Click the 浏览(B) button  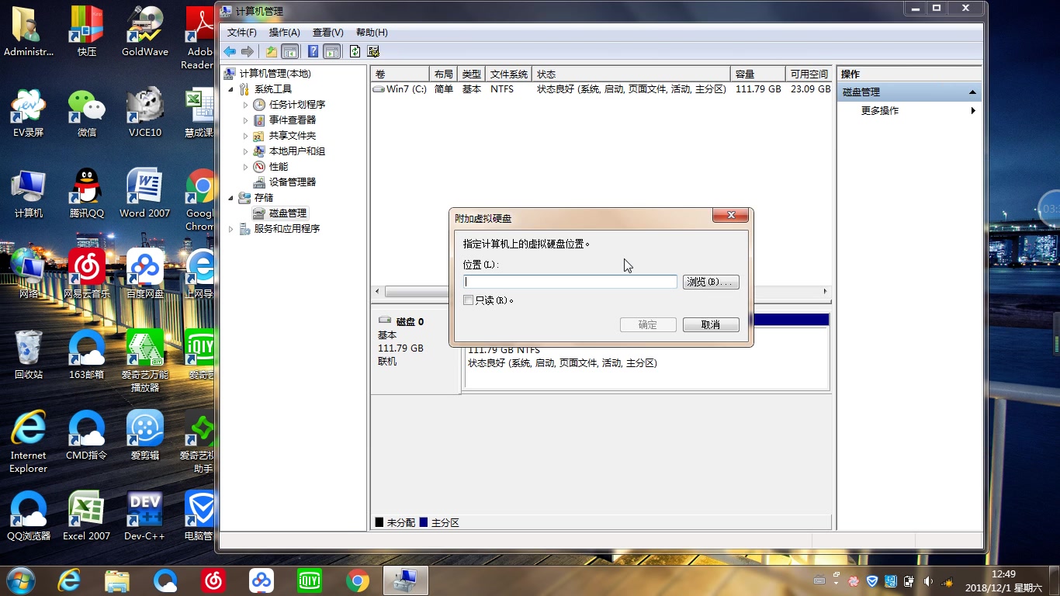[x=710, y=281]
